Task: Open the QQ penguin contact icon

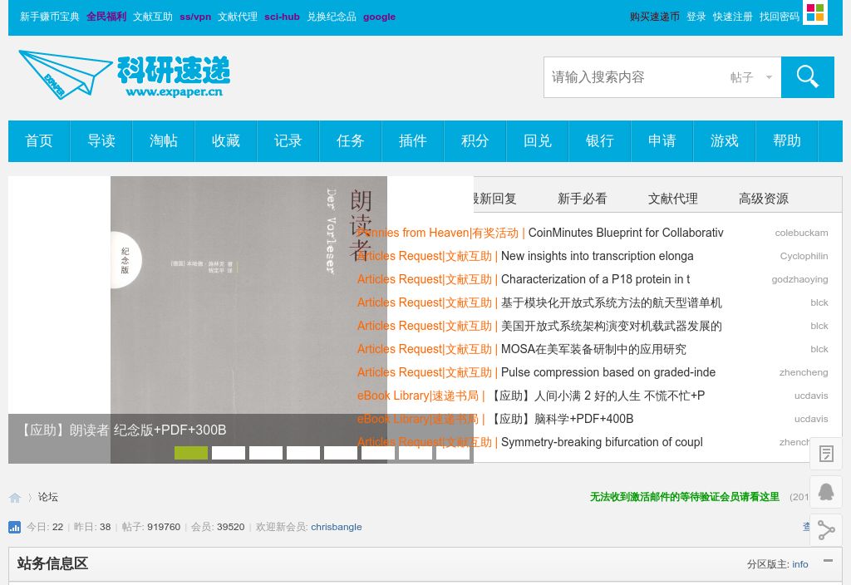Action: 826,492
